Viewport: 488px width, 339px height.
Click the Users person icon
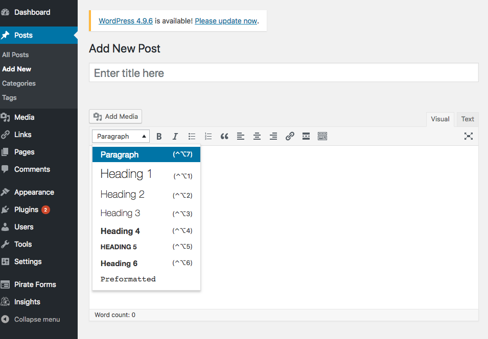coord(5,227)
